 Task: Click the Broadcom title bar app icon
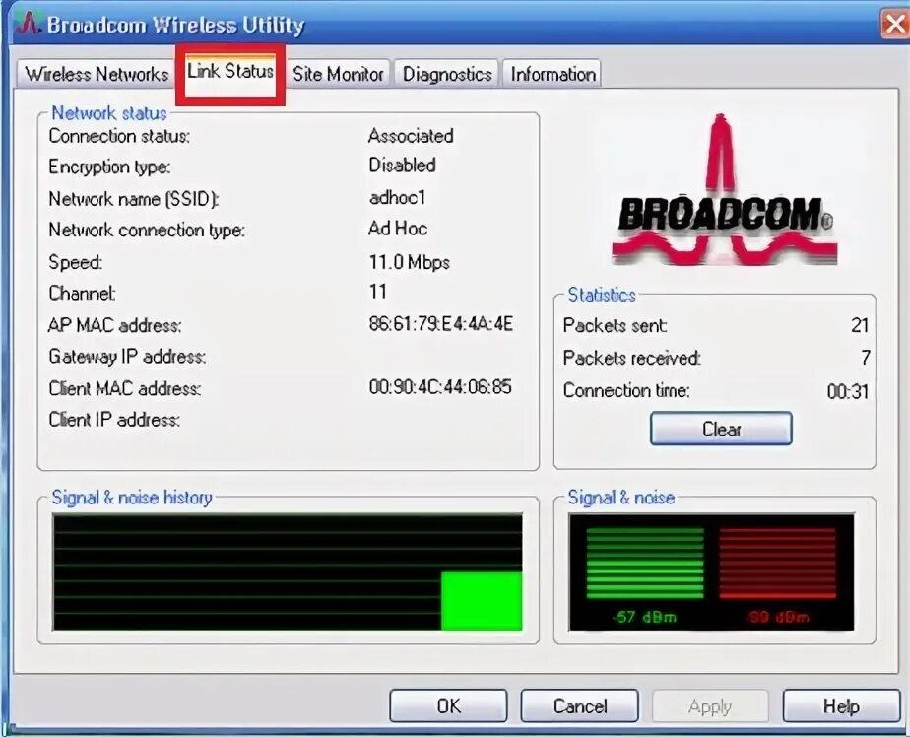pos(27,24)
